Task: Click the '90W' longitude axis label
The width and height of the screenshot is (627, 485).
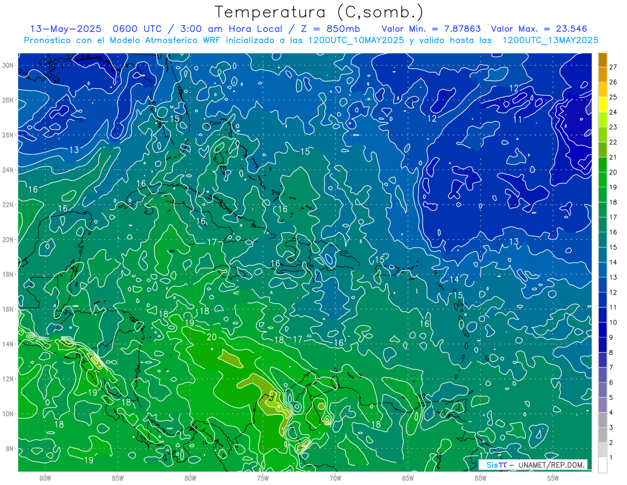Action: [45, 478]
